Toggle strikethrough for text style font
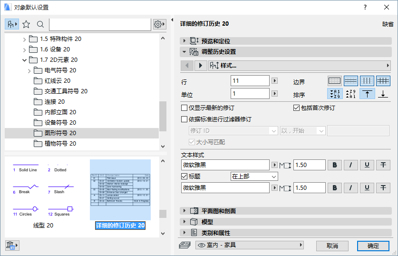 (383, 165)
